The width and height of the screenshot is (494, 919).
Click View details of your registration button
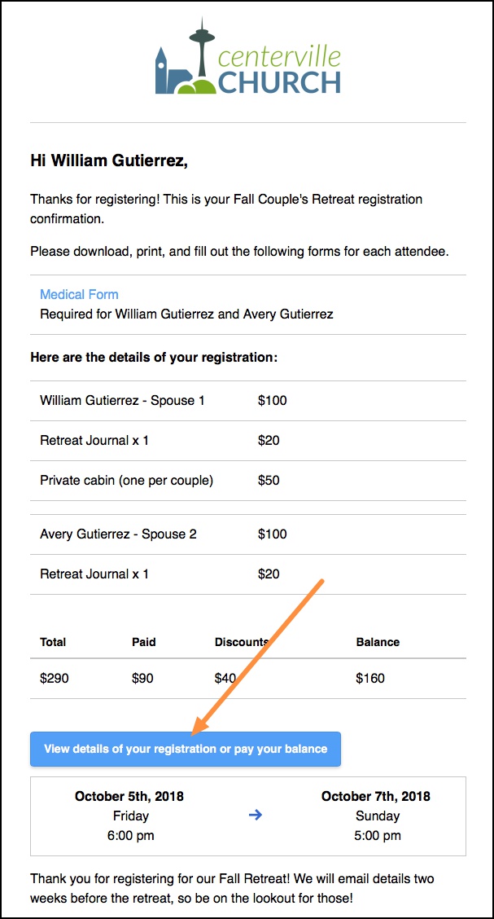pyautogui.click(x=186, y=749)
